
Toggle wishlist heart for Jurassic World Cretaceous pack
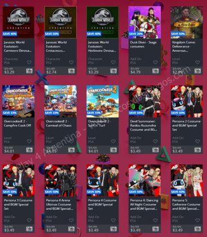(x=71, y=62)
